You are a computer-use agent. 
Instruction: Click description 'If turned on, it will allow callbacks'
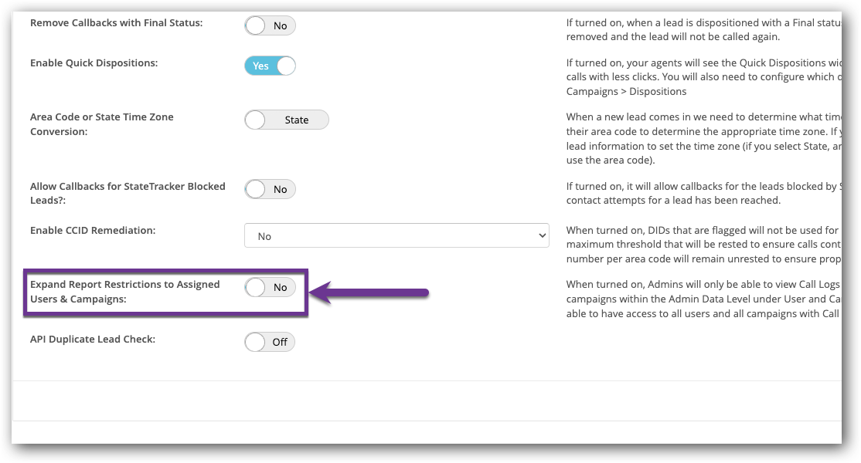pos(704,194)
